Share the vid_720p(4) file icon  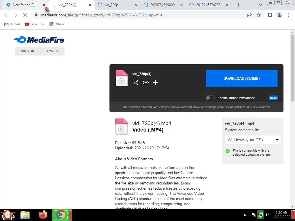136,83
